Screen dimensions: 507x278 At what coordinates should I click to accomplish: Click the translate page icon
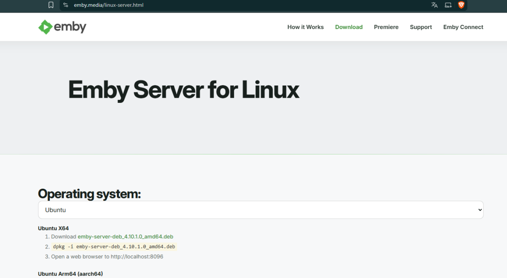(434, 5)
